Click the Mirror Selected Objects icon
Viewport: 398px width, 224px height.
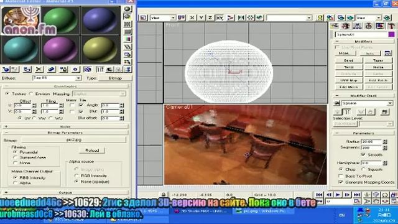[x=241, y=17]
